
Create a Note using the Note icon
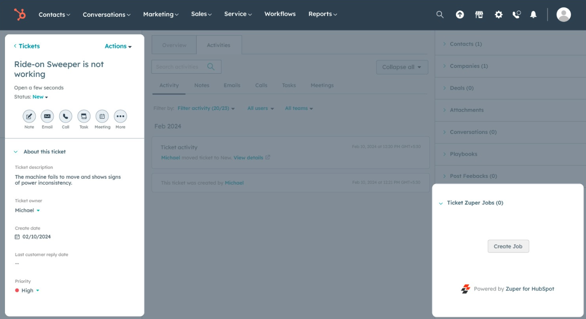(29, 116)
